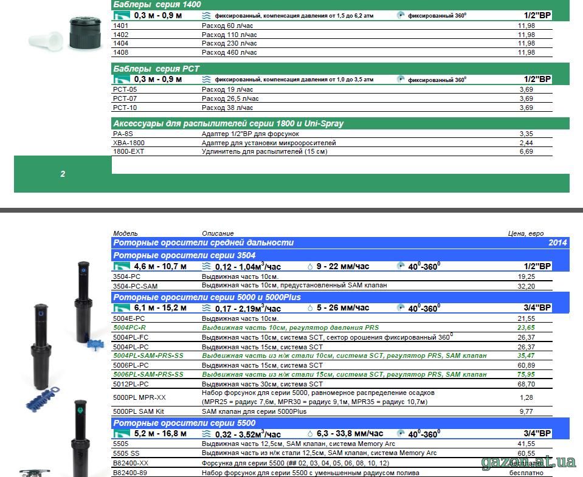Select model 5004E-PC
This screenshot has width=583, height=477.
point(129,319)
